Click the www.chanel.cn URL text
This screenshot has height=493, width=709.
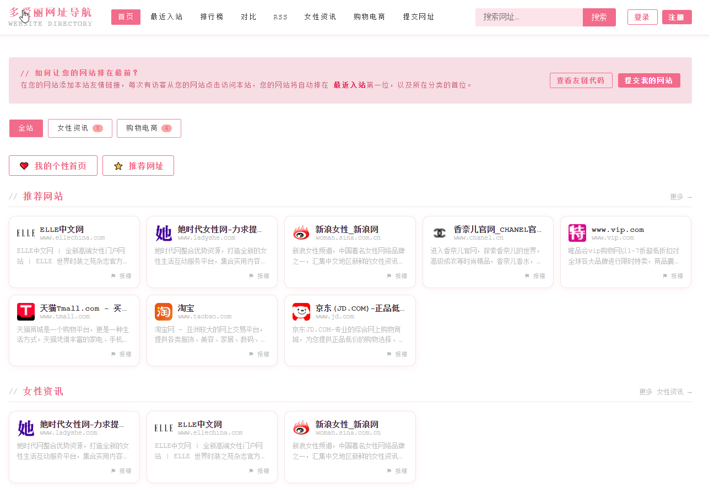tap(478, 238)
